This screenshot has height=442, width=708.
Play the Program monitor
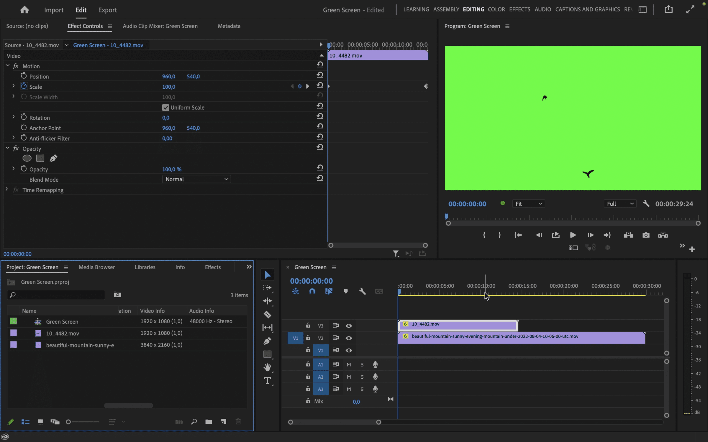pos(573,235)
